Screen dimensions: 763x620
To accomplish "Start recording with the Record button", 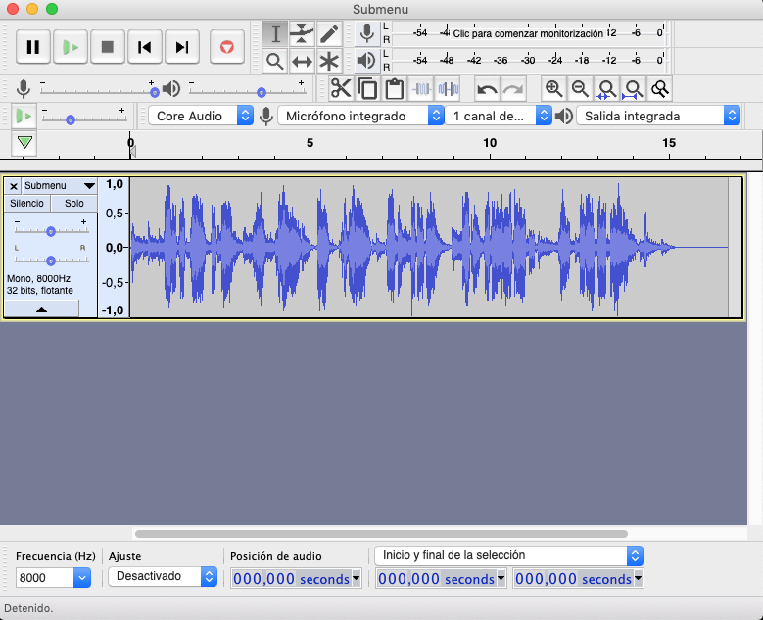I will 227,47.
